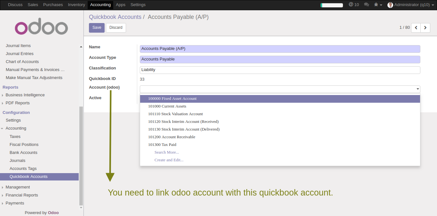Go to previous record arrow
This screenshot has height=216, width=437.
point(416,28)
